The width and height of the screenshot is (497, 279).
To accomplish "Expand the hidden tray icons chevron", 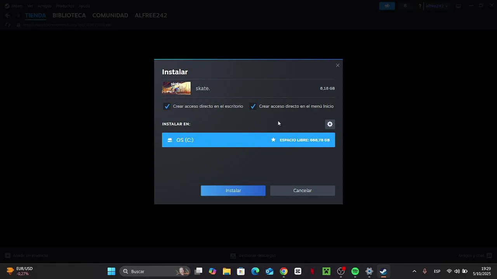I will pos(414,271).
